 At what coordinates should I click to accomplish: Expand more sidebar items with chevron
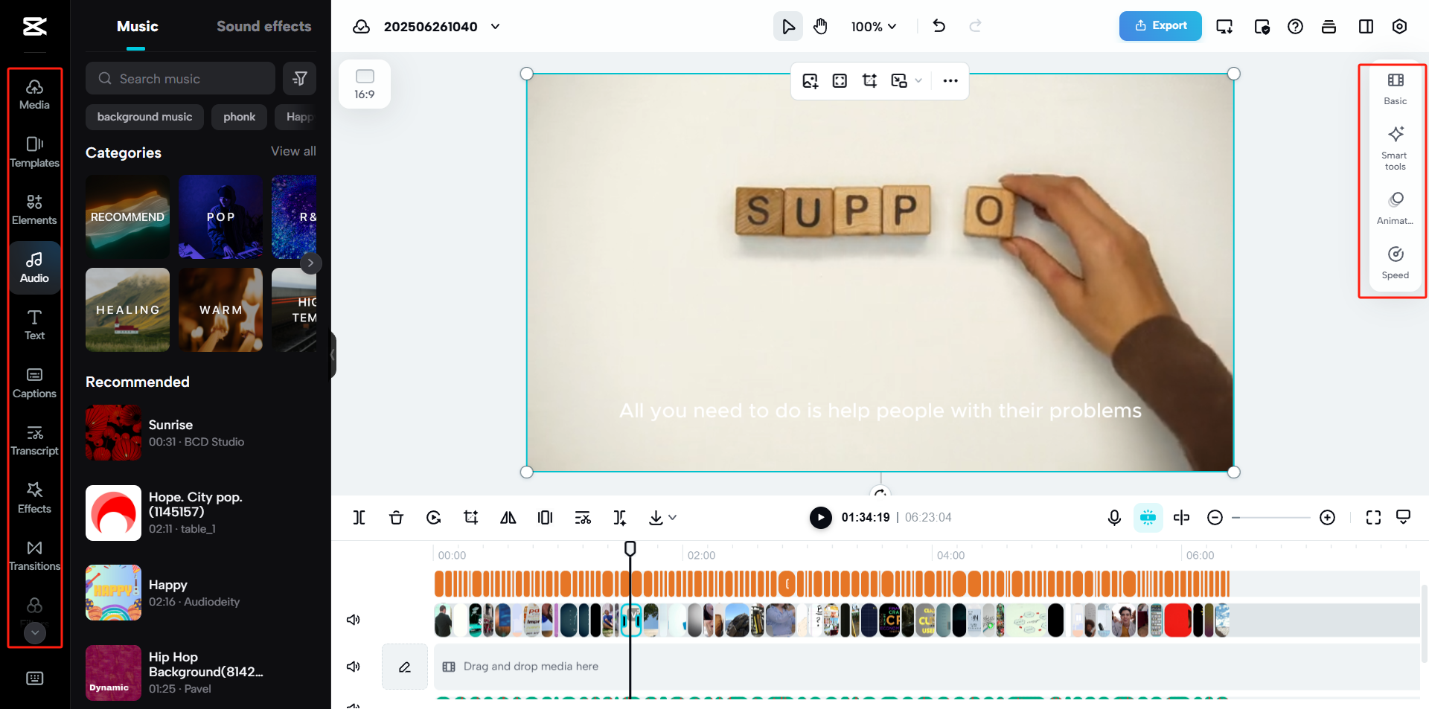point(35,632)
